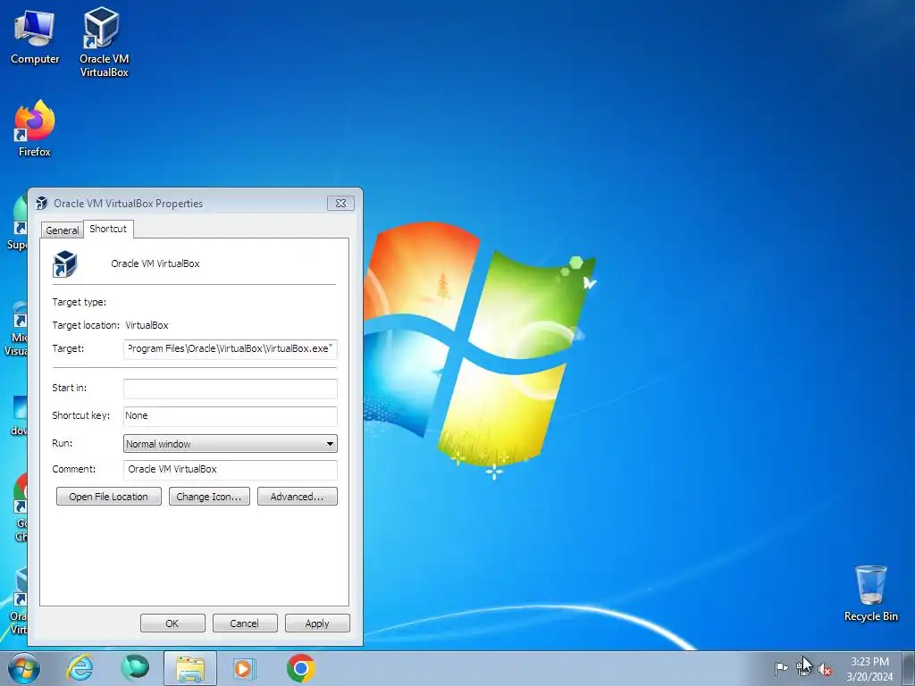Apply the shortcut changes
The width and height of the screenshot is (915, 686).
(317, 623)
